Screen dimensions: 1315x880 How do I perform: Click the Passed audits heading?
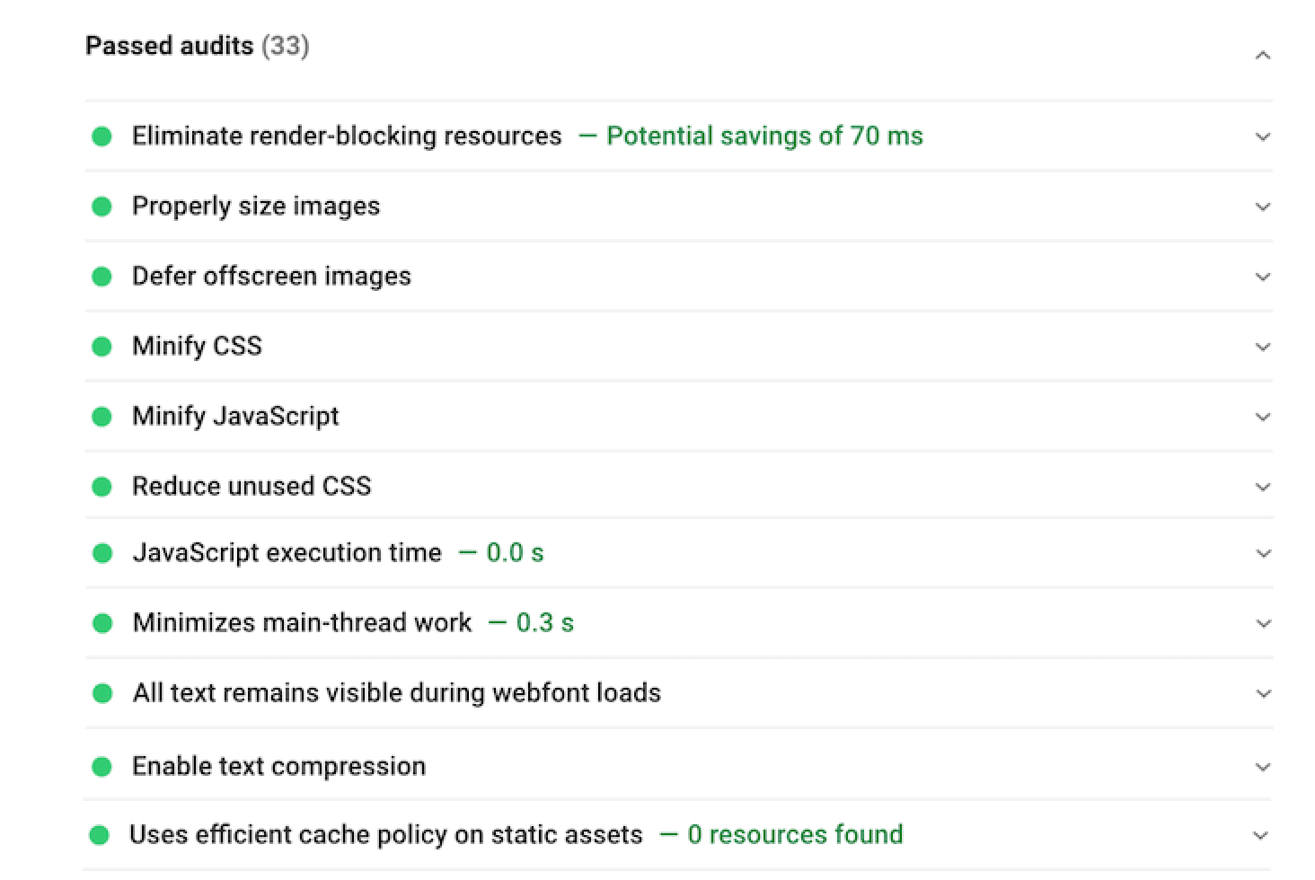pyautogui.click(x=169, y=46)
